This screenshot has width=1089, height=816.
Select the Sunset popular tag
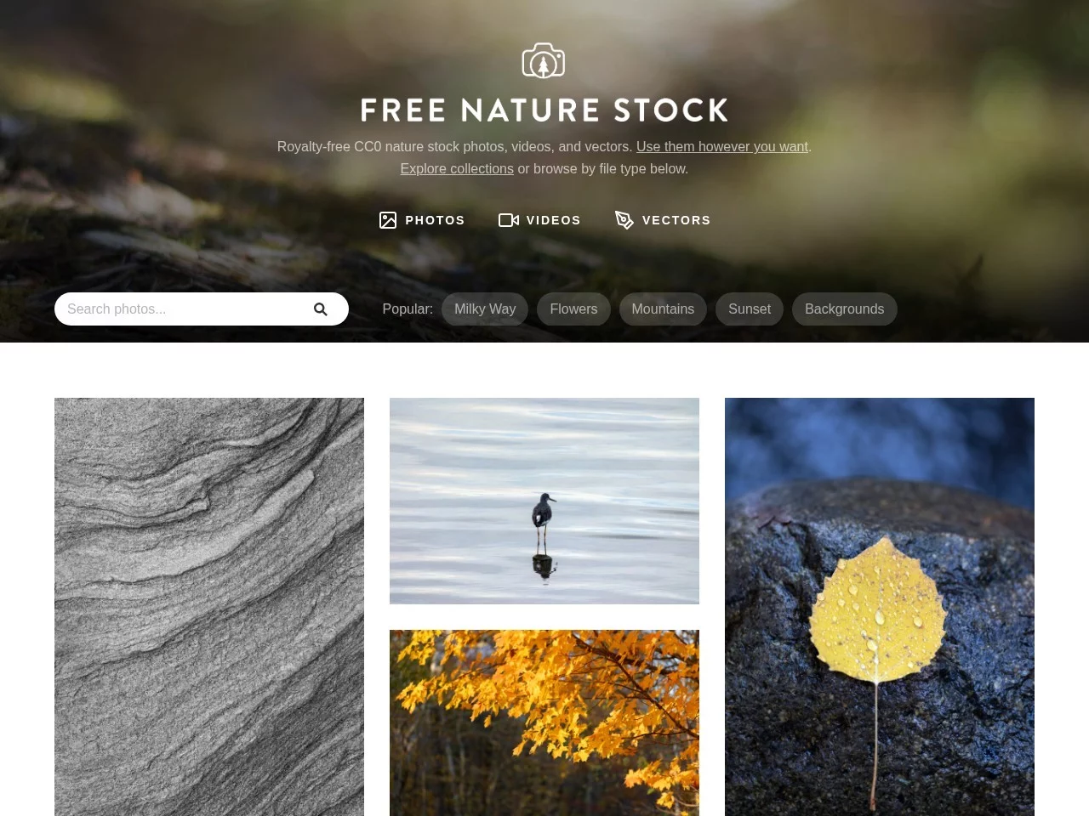[x=750, y=309]
